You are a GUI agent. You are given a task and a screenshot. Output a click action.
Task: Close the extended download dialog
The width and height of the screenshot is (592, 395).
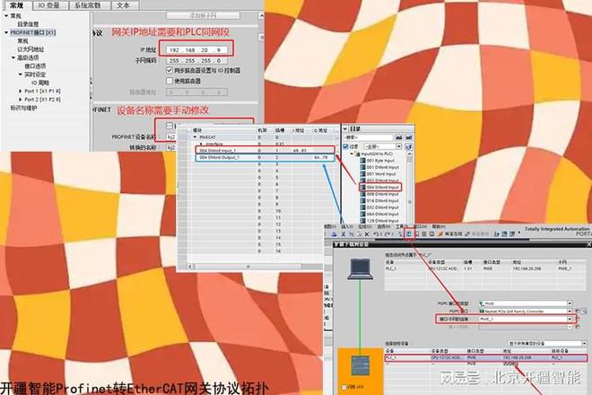(x=589, y=244)
